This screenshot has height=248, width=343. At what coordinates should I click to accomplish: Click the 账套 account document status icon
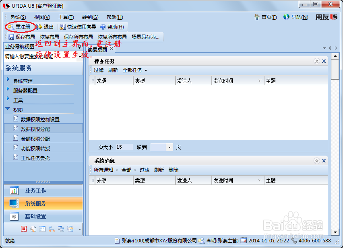(x=117, y=241)
